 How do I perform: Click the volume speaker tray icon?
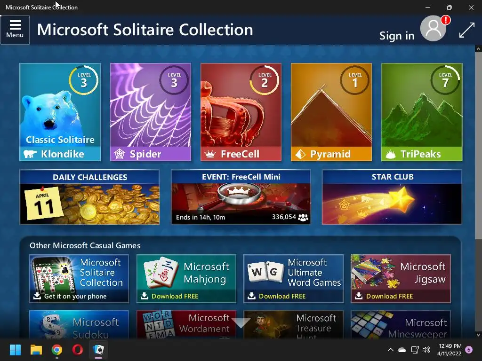click(x=426, y=350)
